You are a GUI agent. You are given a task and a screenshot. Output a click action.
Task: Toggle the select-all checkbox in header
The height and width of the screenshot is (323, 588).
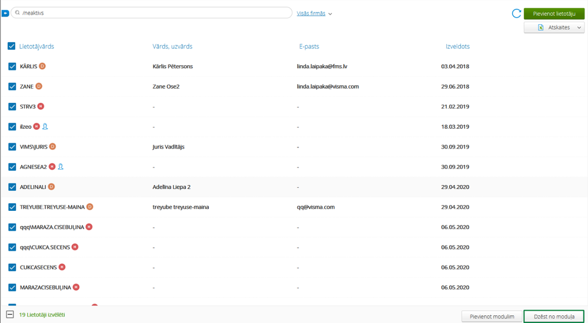tap(12, 46)
